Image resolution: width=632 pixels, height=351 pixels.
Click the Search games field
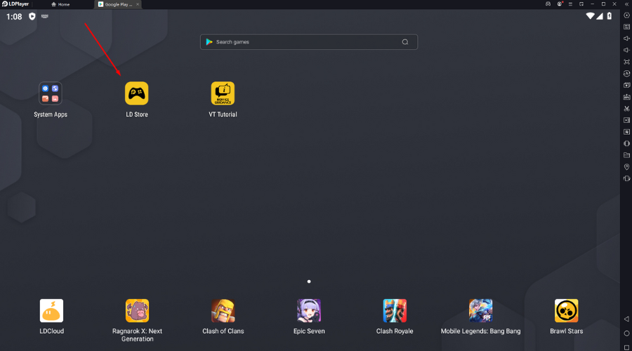309,42
